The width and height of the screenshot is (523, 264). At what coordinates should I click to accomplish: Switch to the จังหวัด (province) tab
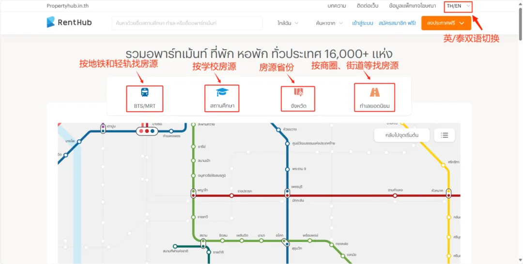[x=298, y=98]
